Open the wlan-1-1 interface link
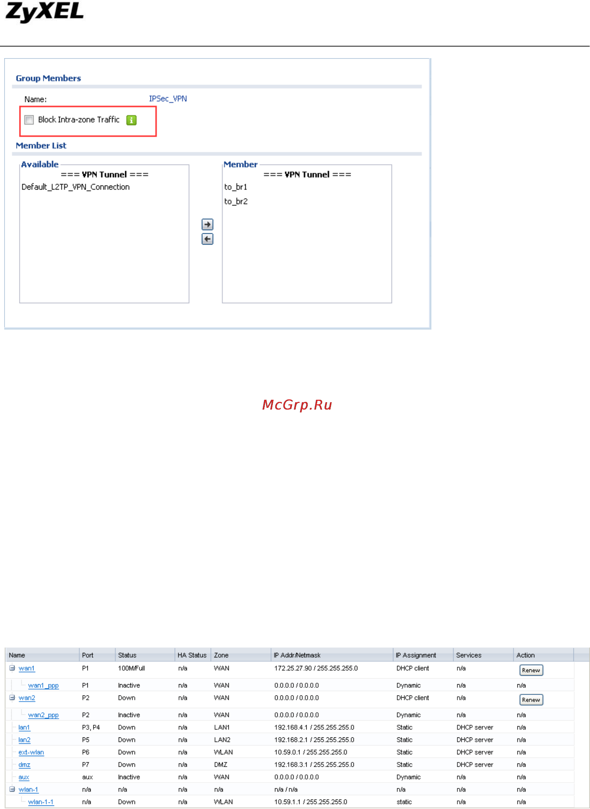The image size is (590, 809). point(41,802)
